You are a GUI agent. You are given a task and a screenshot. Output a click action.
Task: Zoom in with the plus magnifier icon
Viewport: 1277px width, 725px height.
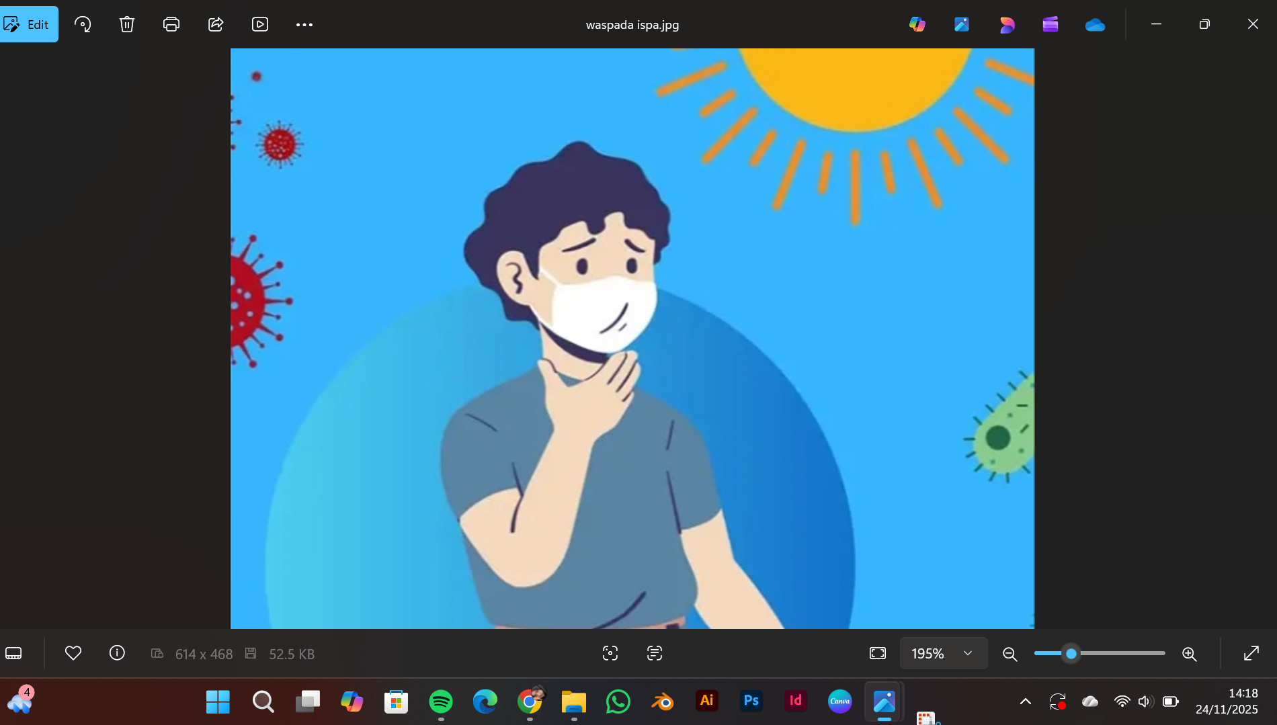coord(1189,654)
